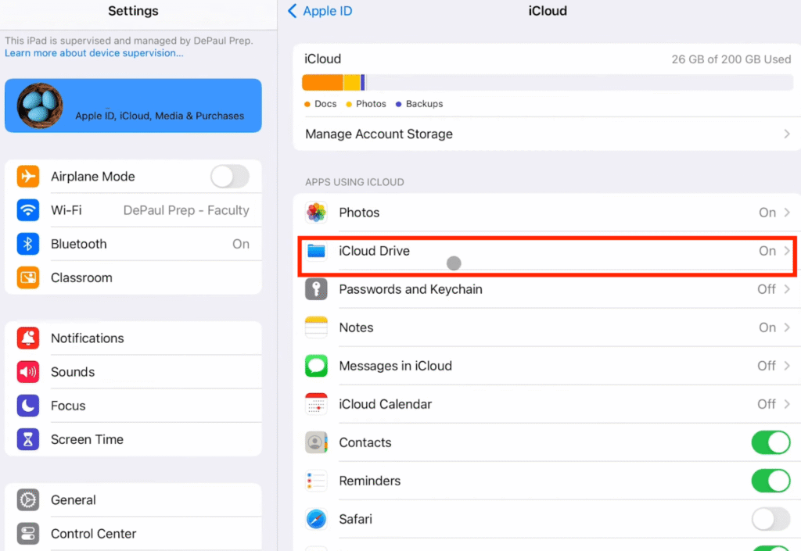Toggle Airplane Mode switch
801x551 pixels.
230,177
